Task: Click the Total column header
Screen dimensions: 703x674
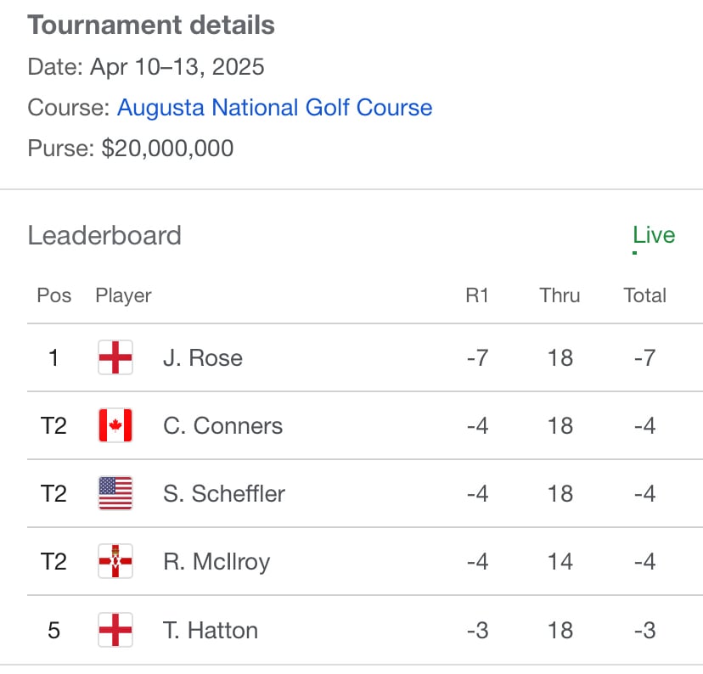Action: tap(644, 295)
